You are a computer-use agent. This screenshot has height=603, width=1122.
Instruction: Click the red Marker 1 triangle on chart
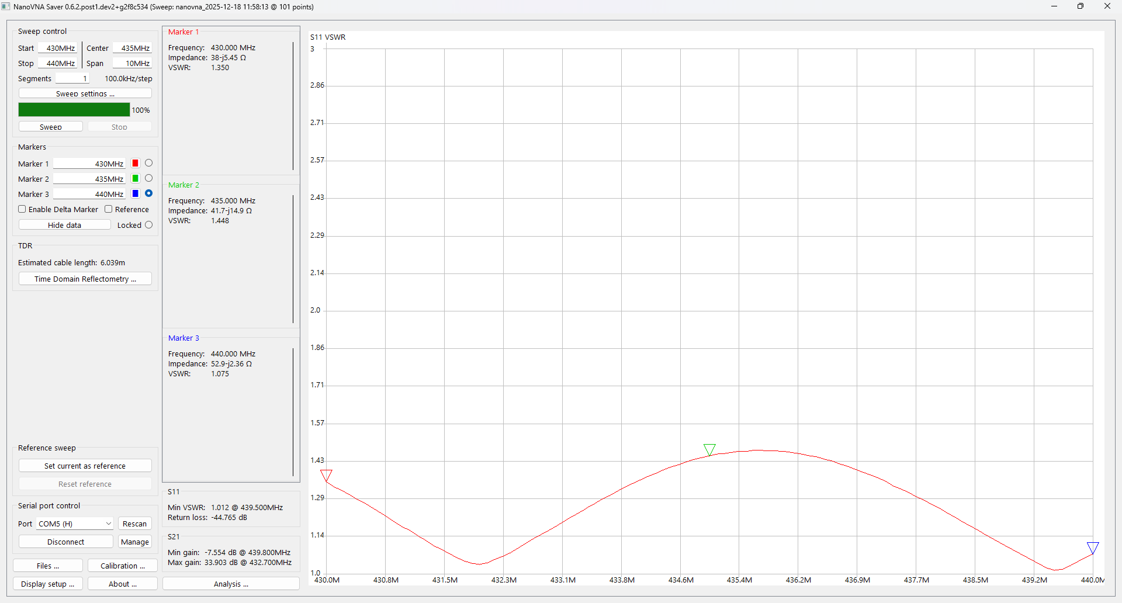(x=326, y=475)
